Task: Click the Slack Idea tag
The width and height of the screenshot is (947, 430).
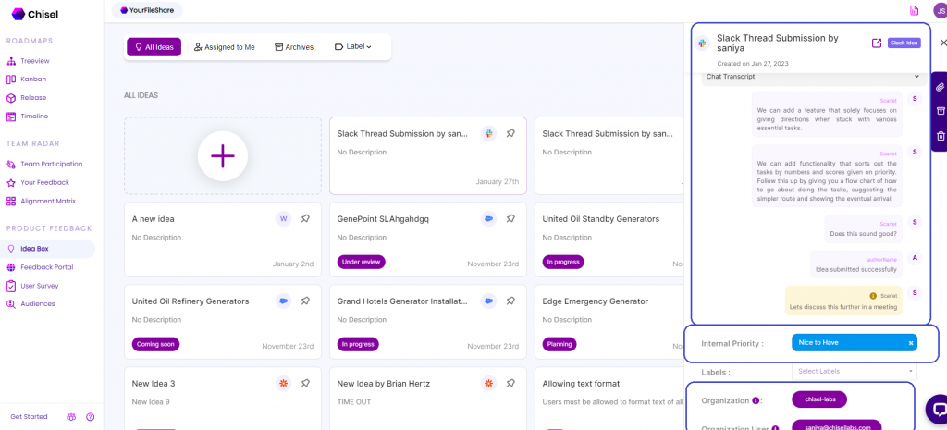Action: pyautogui.click(x=904, y=43)
